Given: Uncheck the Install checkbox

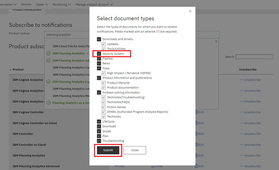Looking at the screenshot, I should (x=99, y=131).
